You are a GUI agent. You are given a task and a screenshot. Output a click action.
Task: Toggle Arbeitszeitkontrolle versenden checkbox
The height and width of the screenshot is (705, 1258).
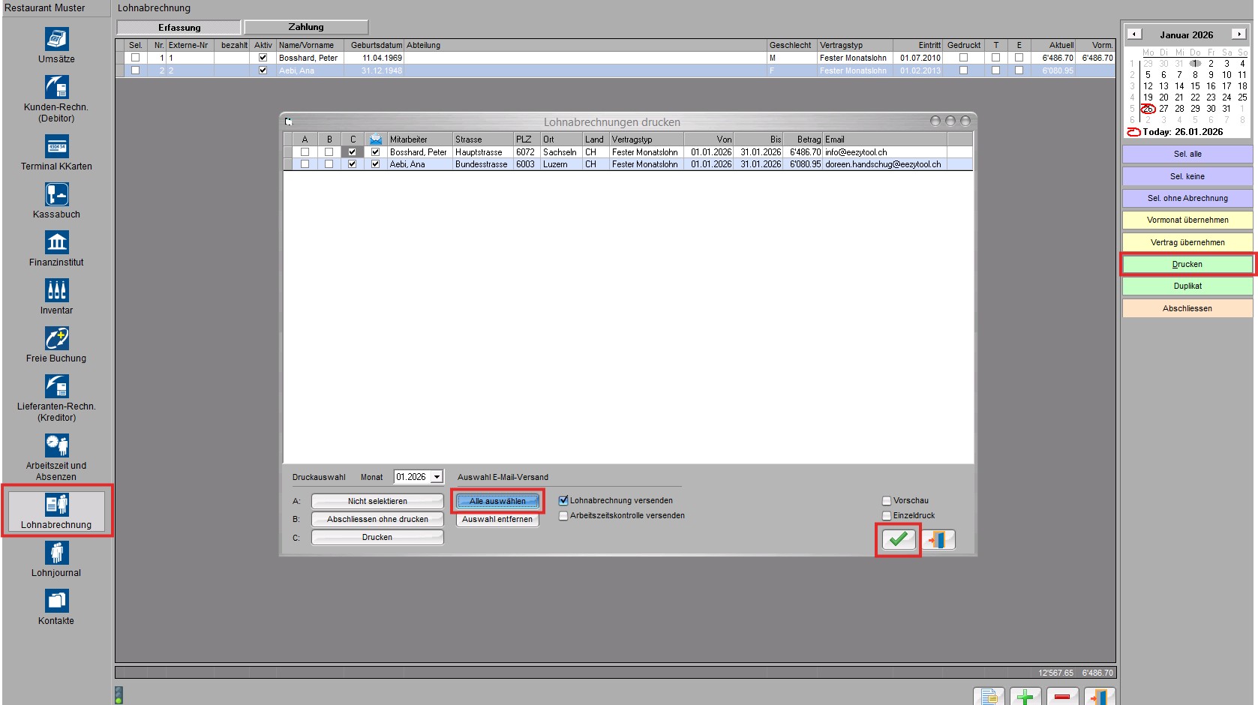click(x=563, y=516)
